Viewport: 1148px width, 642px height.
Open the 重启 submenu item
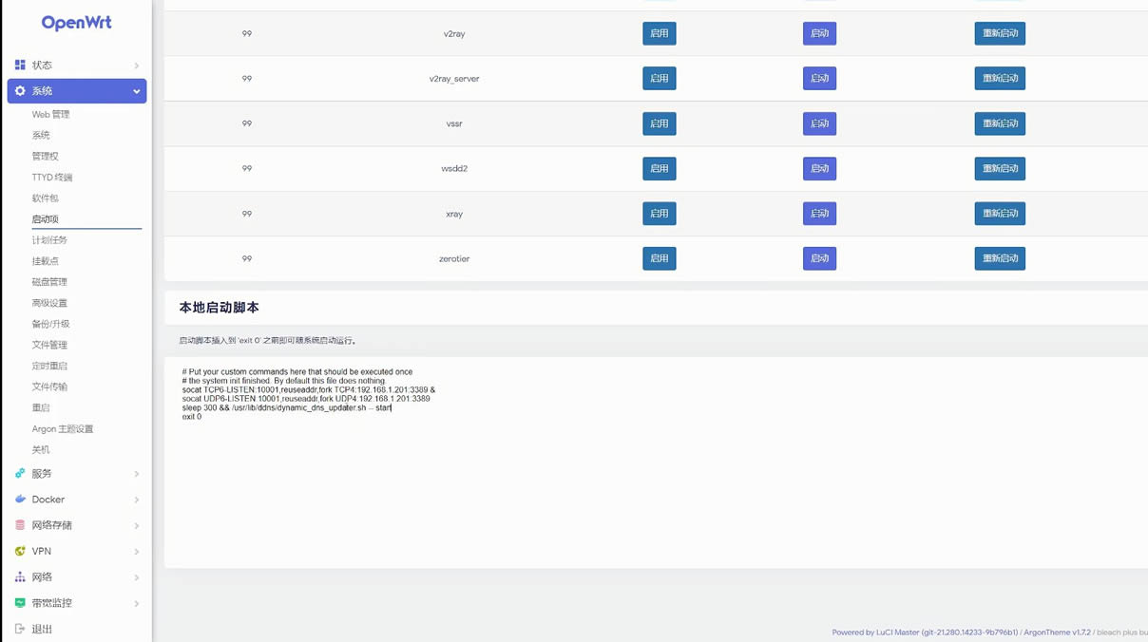coord(41,406)
